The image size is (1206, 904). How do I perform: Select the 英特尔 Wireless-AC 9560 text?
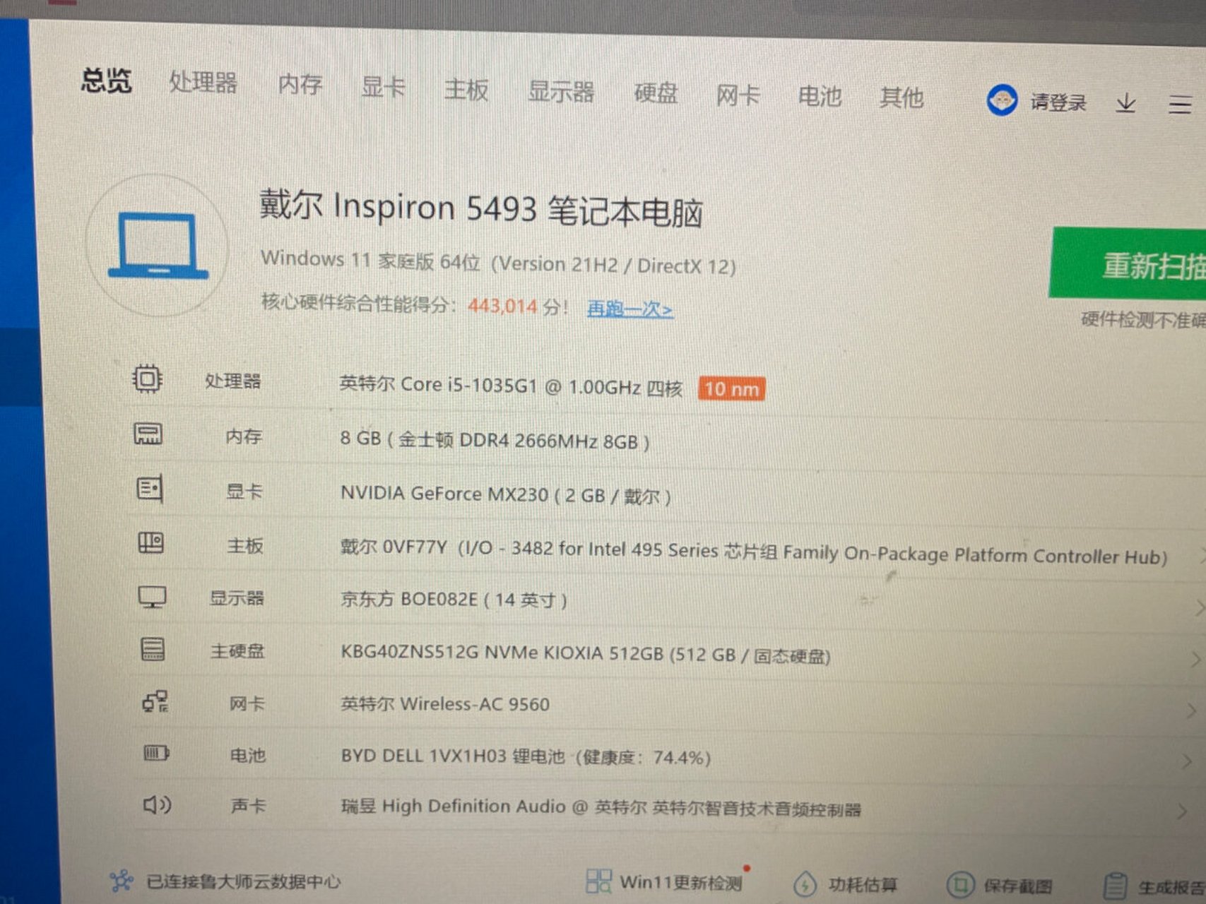click(445, 704)
